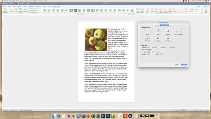Select the Through wrapping style icon
This screenshot has height=119, width=211.
[x=168, y=31]
